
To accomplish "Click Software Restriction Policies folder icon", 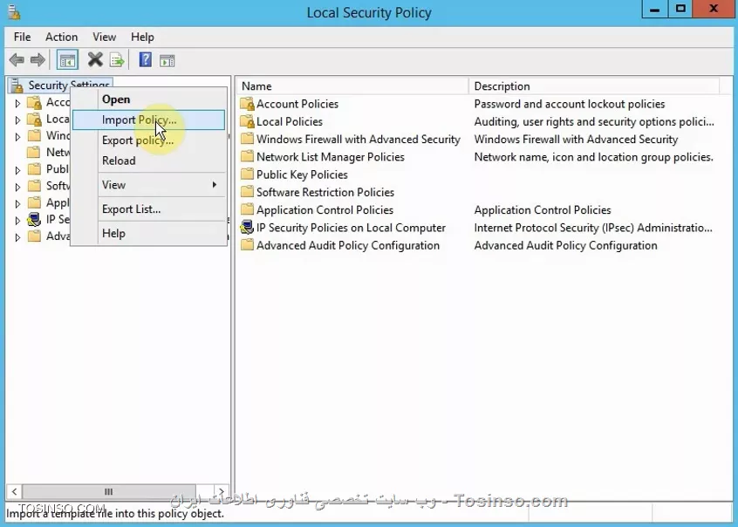I will pyautogui.click(x=247, y=192).
